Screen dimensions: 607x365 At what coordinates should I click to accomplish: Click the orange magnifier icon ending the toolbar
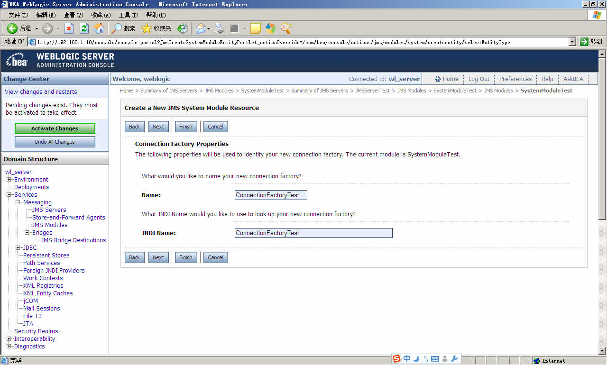[286, 28]
